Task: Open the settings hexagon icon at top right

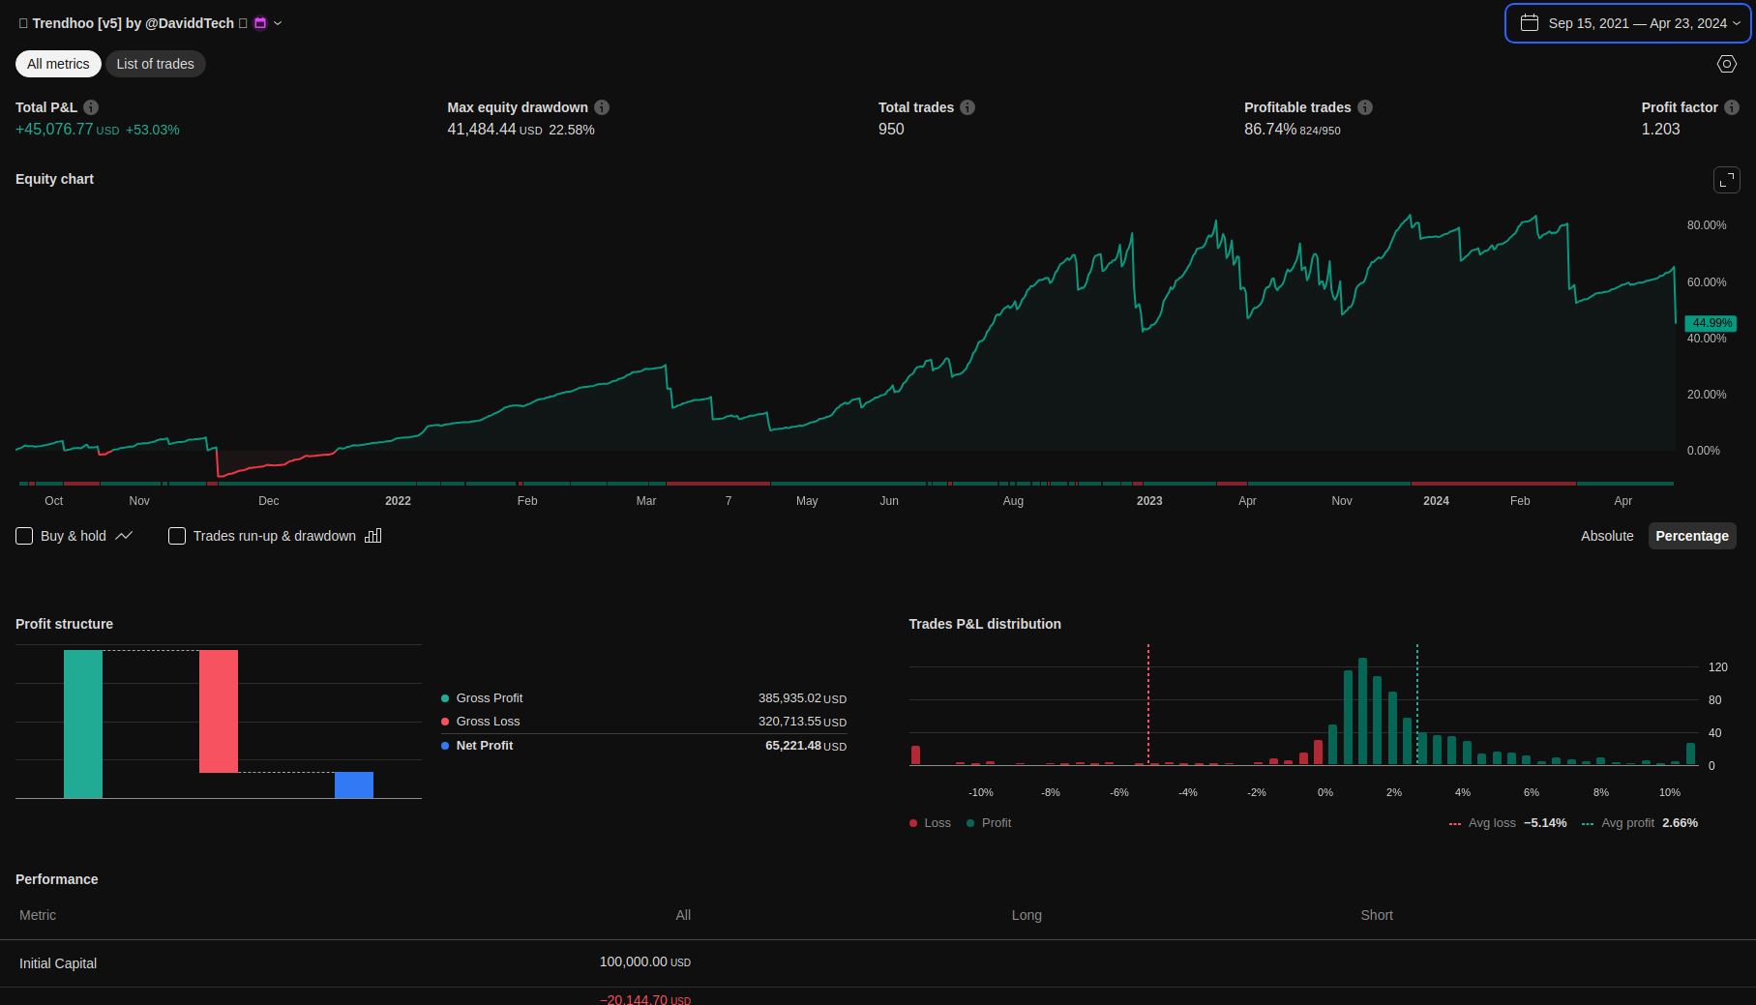Action: [1726, 64]
